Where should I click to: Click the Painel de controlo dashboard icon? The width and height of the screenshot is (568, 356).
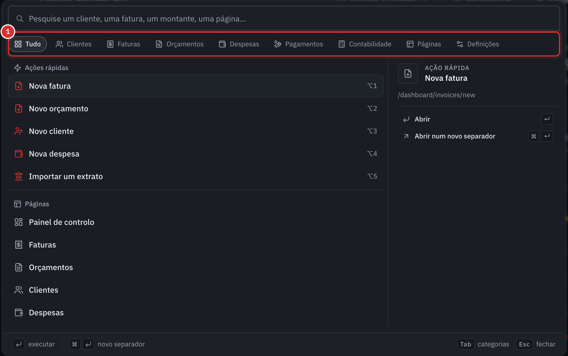(19, 222)
